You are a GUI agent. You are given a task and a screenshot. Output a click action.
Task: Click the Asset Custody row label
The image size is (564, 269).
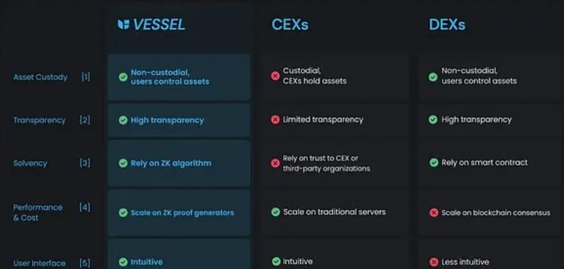pyautogui.click(x=40, y=77)
